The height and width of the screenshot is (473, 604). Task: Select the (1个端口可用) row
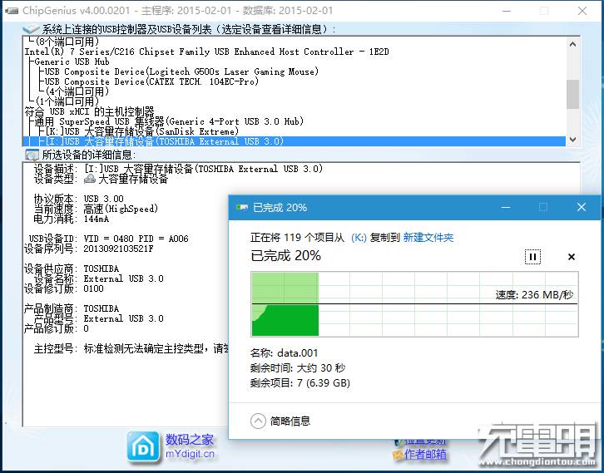click(295, 101)
